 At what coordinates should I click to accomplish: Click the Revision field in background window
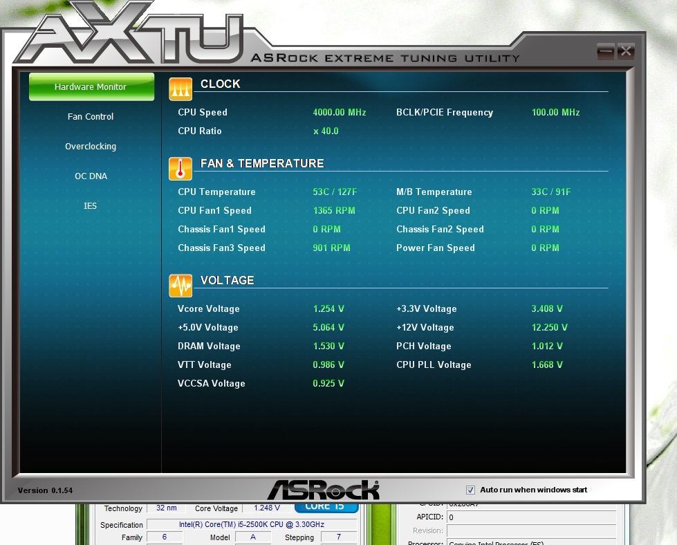point(532,530)
